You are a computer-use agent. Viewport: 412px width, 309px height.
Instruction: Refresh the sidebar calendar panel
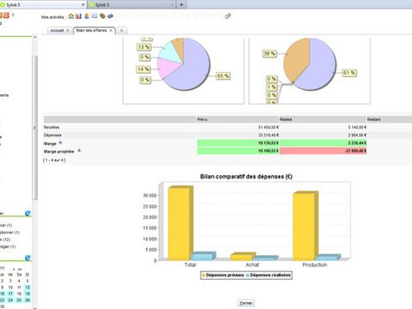[27, 257]
